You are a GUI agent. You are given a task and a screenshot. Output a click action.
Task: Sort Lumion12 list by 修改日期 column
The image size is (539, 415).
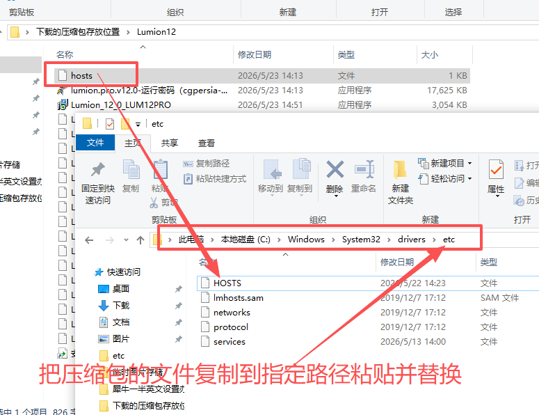coord(255,55)
